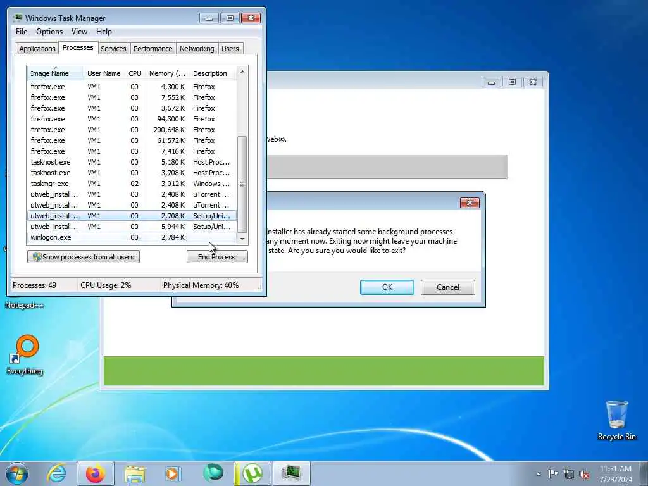The height and width of the screenshot is (486, 648).
Task: Click Show processes from all users
Action: coord(84,257)
